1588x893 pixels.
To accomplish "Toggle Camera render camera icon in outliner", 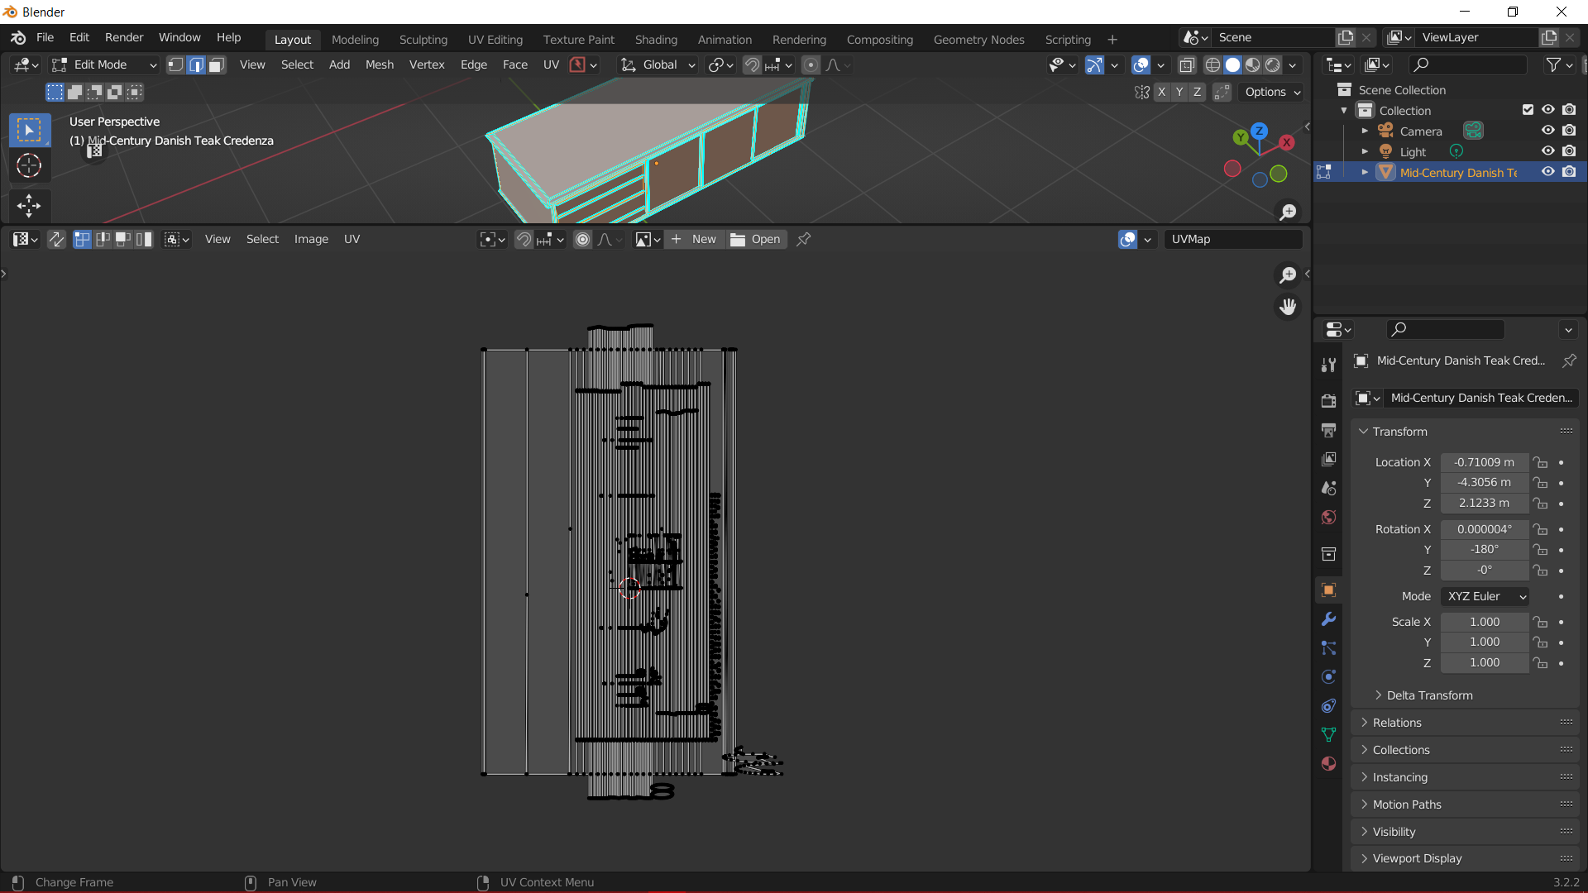I will pyautogui.click(x=1569, y=131).
